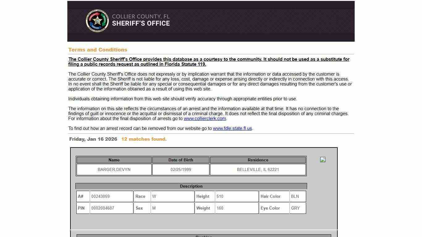Viewport: 422px width, 237px height.
Task: Select the Terms and Conditions heading
Action: pos(98,50)
